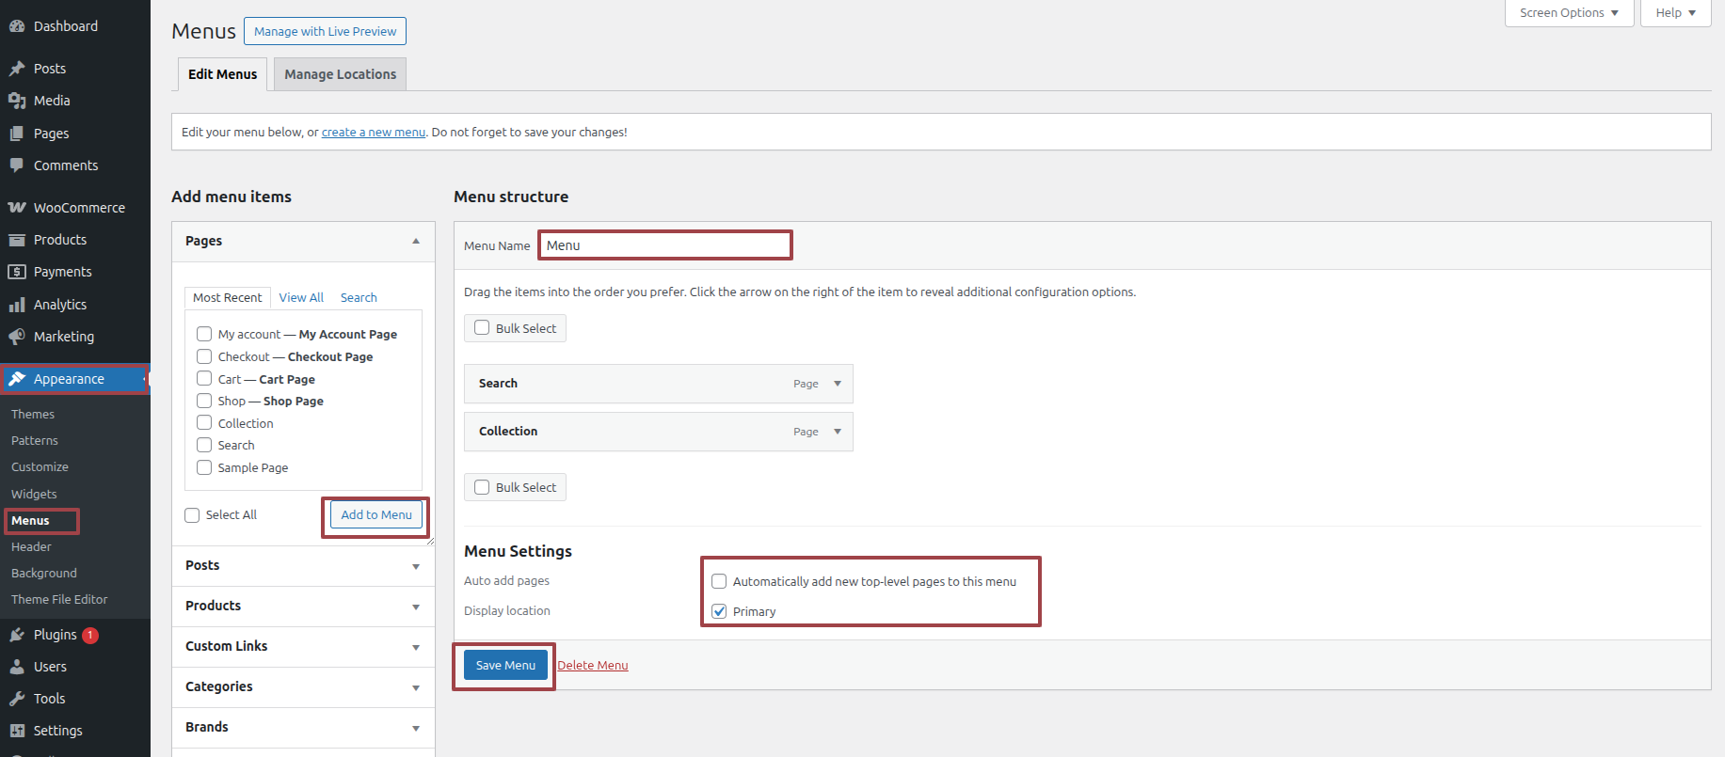The image size is (1725, 757).
Task: Uncheck the Primary display location checkbox
Action: click(x=719, y=611)
